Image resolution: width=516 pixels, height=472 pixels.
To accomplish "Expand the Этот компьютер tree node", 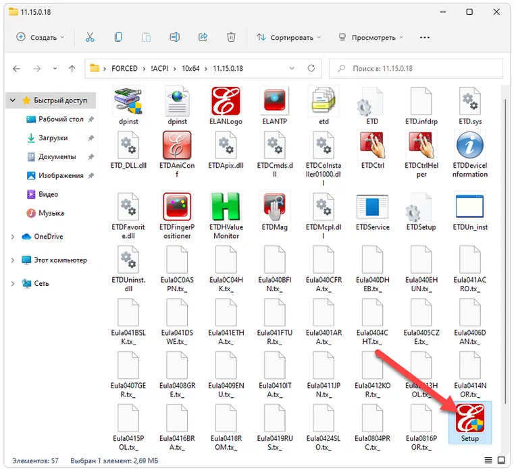I will click(x=13, y=260).
